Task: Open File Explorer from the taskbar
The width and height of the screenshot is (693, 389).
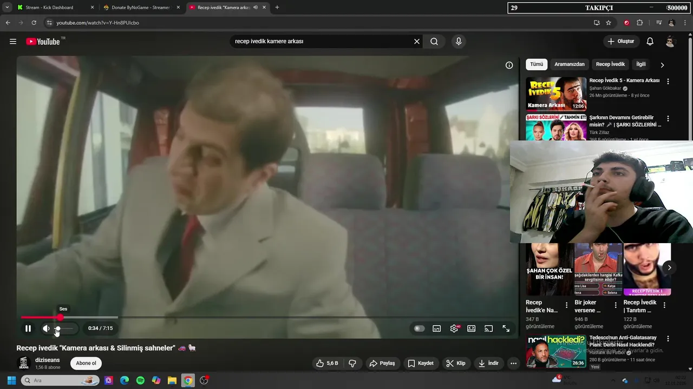Action: point(172,380)
